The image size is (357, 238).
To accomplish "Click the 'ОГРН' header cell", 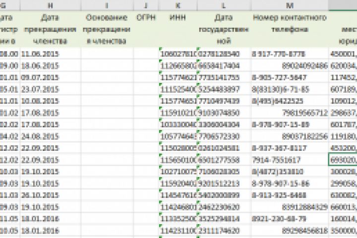I will click(146, 29).
